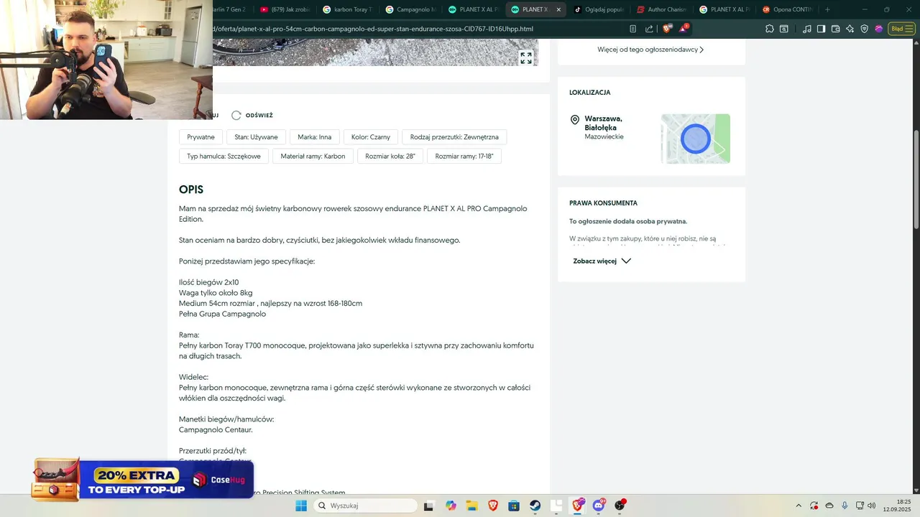The image size is (920, 517).
Task: Click the location pin icon beside Warszawa
Action: (575, 120)
